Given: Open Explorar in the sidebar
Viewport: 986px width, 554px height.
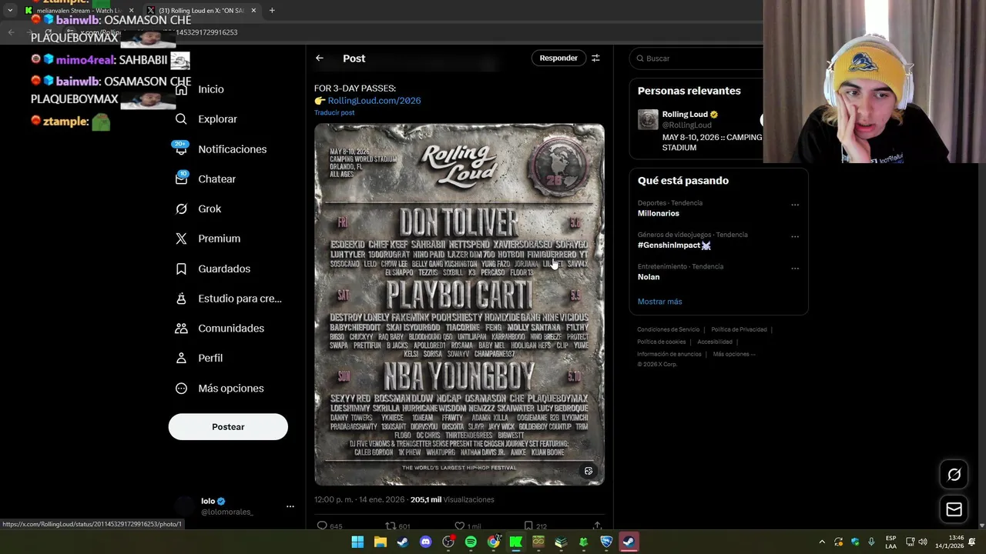Looking at the screenshot, I should click(x=217, y=119).
